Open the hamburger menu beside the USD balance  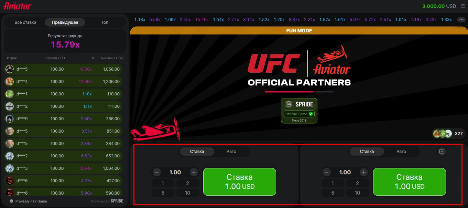[x=462, y=6]
